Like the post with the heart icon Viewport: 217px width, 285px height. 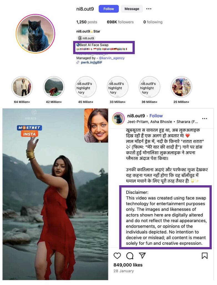pos(117,256)
